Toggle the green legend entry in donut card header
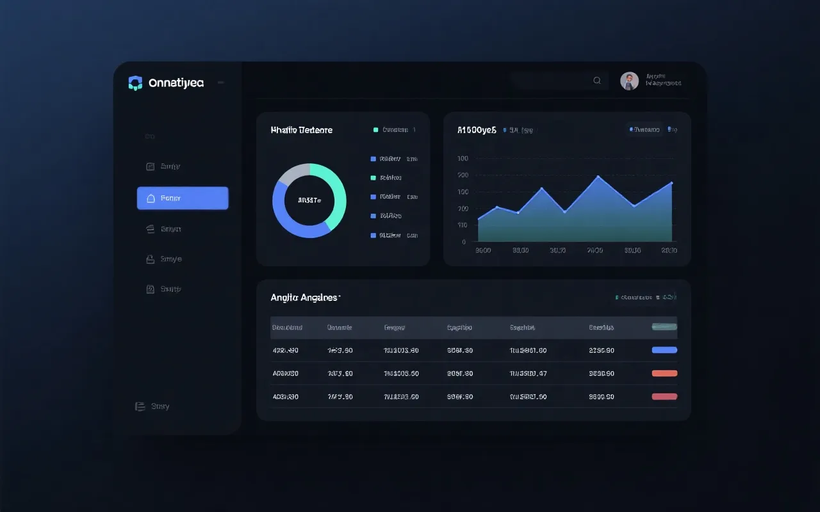Screen dimensions: 820x512 (376, 130)
